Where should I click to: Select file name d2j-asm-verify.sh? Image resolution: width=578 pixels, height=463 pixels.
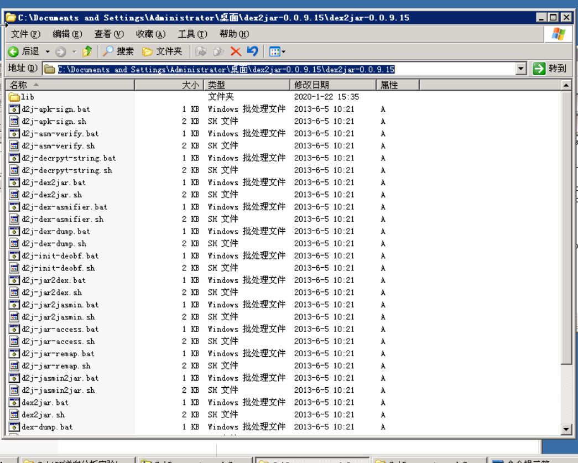[58, 146]
